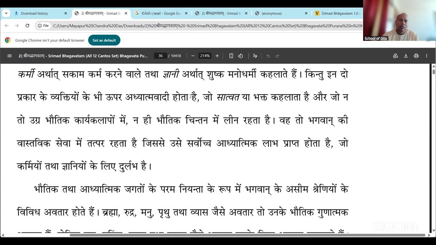Edit the PDF page number field
The height and width of the screenshot is (245, 436).
point(160,56)
